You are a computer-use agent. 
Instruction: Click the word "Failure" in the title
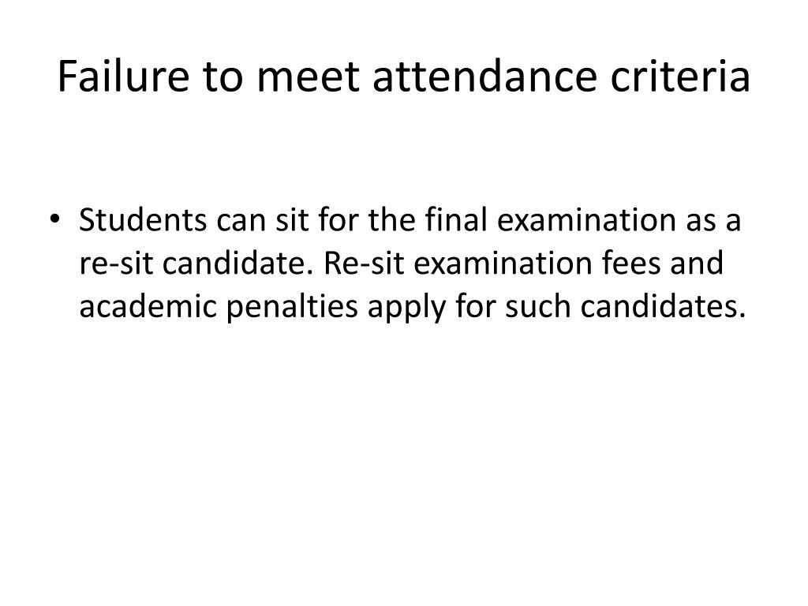[x=123, y=77]
